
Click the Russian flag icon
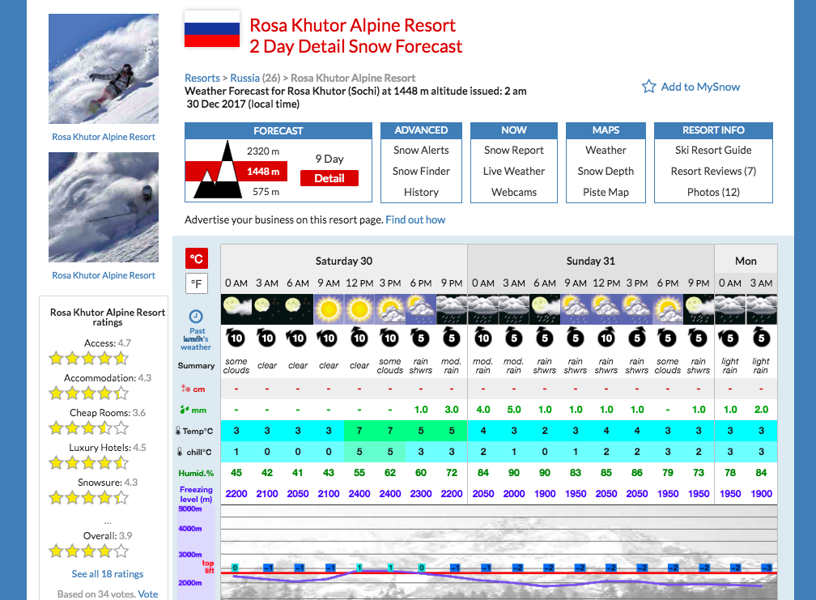(212, 30)
